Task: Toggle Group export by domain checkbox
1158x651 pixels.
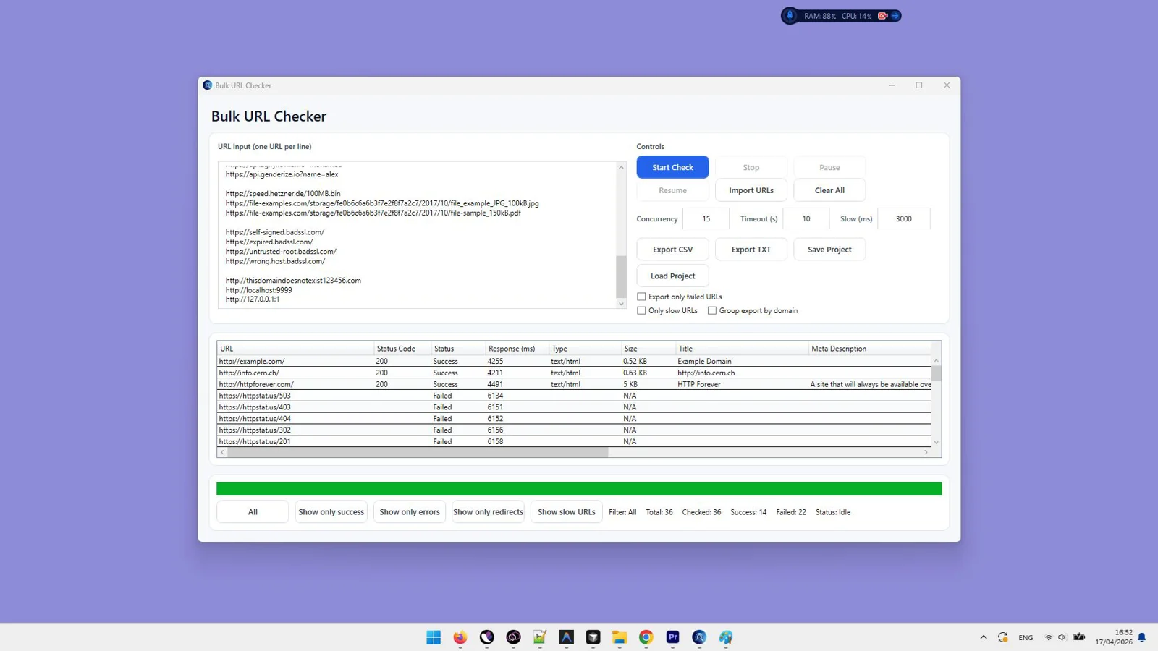Action: [x=712, y=311]
